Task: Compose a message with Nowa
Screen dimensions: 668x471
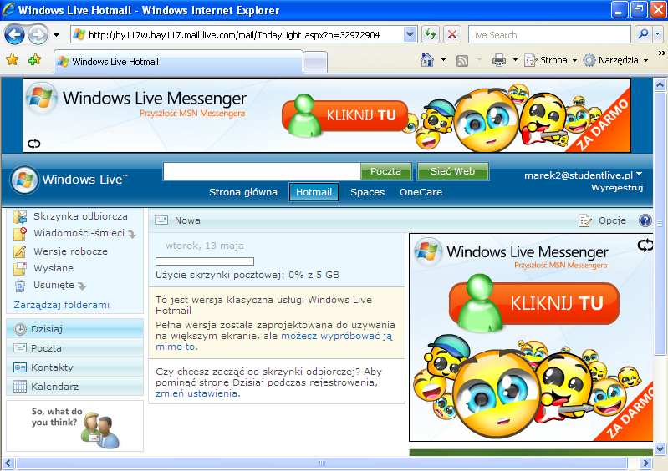Action: pos(177,220)
